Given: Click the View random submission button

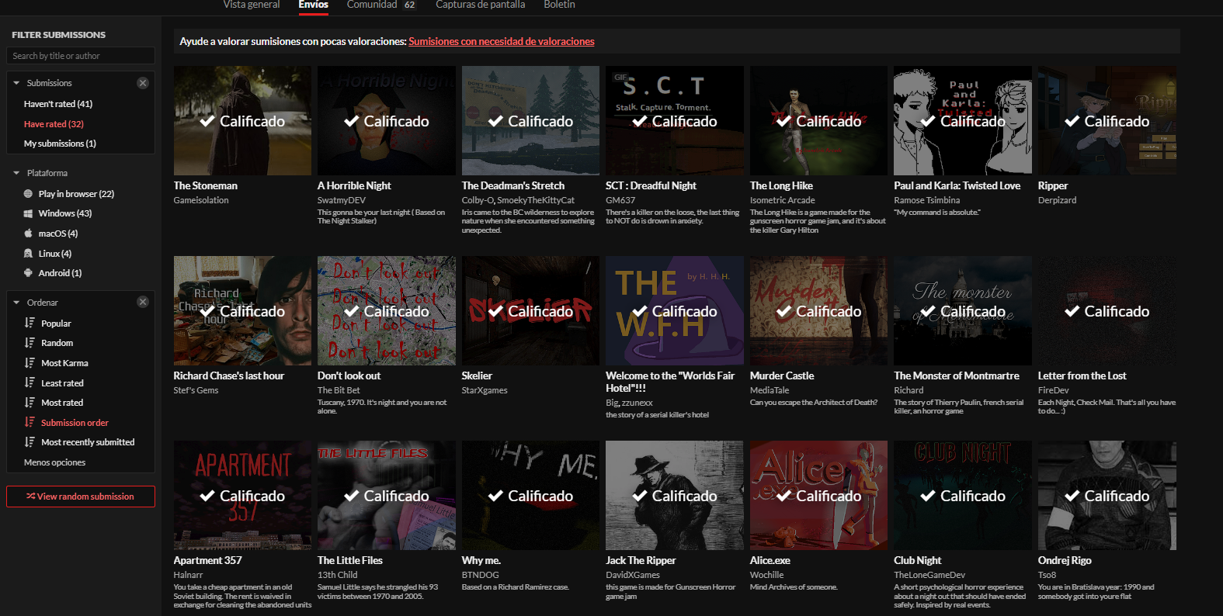Looking at the screenshot, I should [81, 497].
